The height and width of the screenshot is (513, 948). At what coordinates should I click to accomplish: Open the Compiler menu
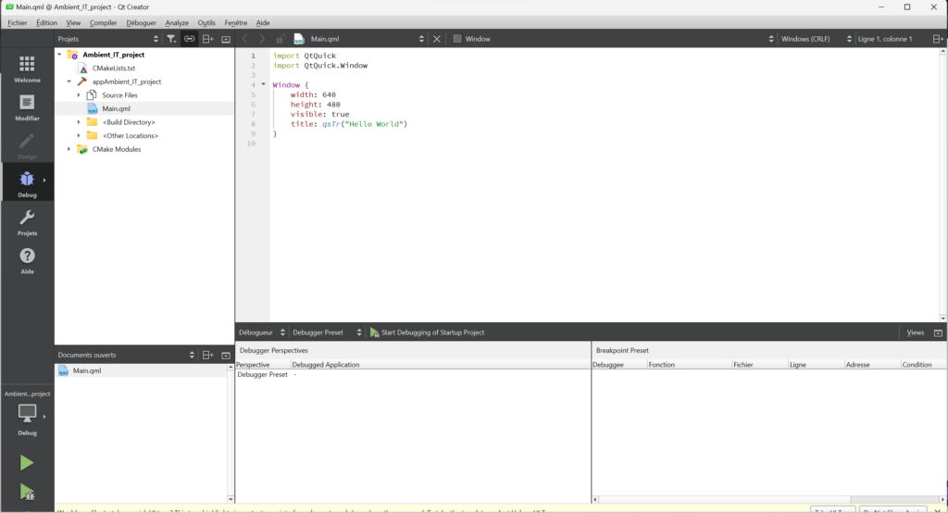[104, 22]
